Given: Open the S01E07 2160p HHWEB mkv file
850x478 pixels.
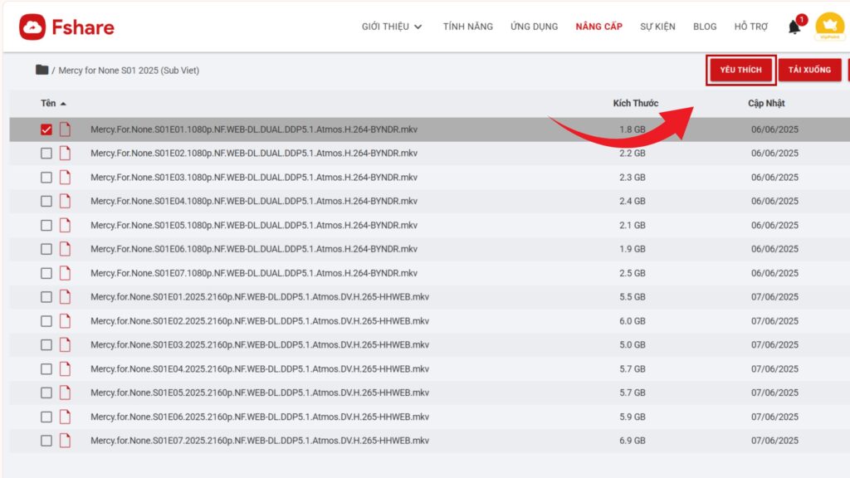Looking at the screenshot, I should [260, 441].
